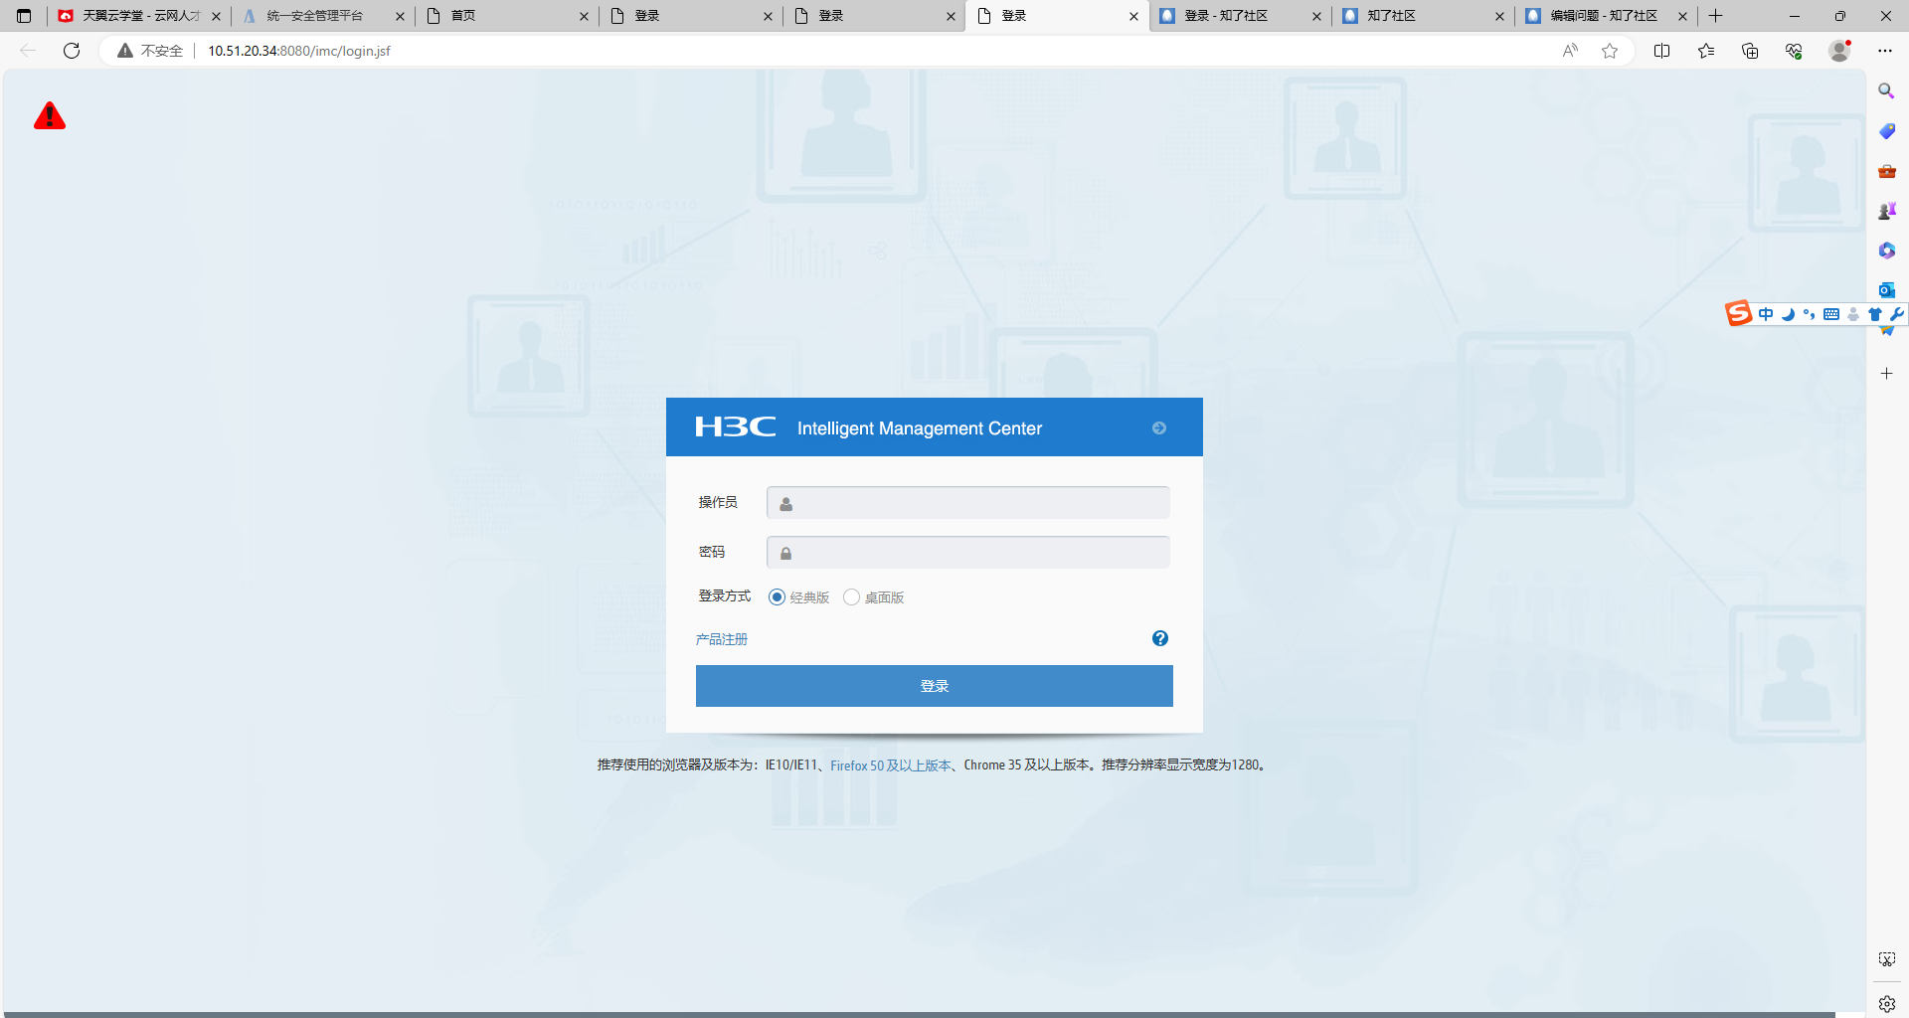Open the user profile avatar
The height and width of the screenshot is (1018, 1909).
click(1839, 51)
